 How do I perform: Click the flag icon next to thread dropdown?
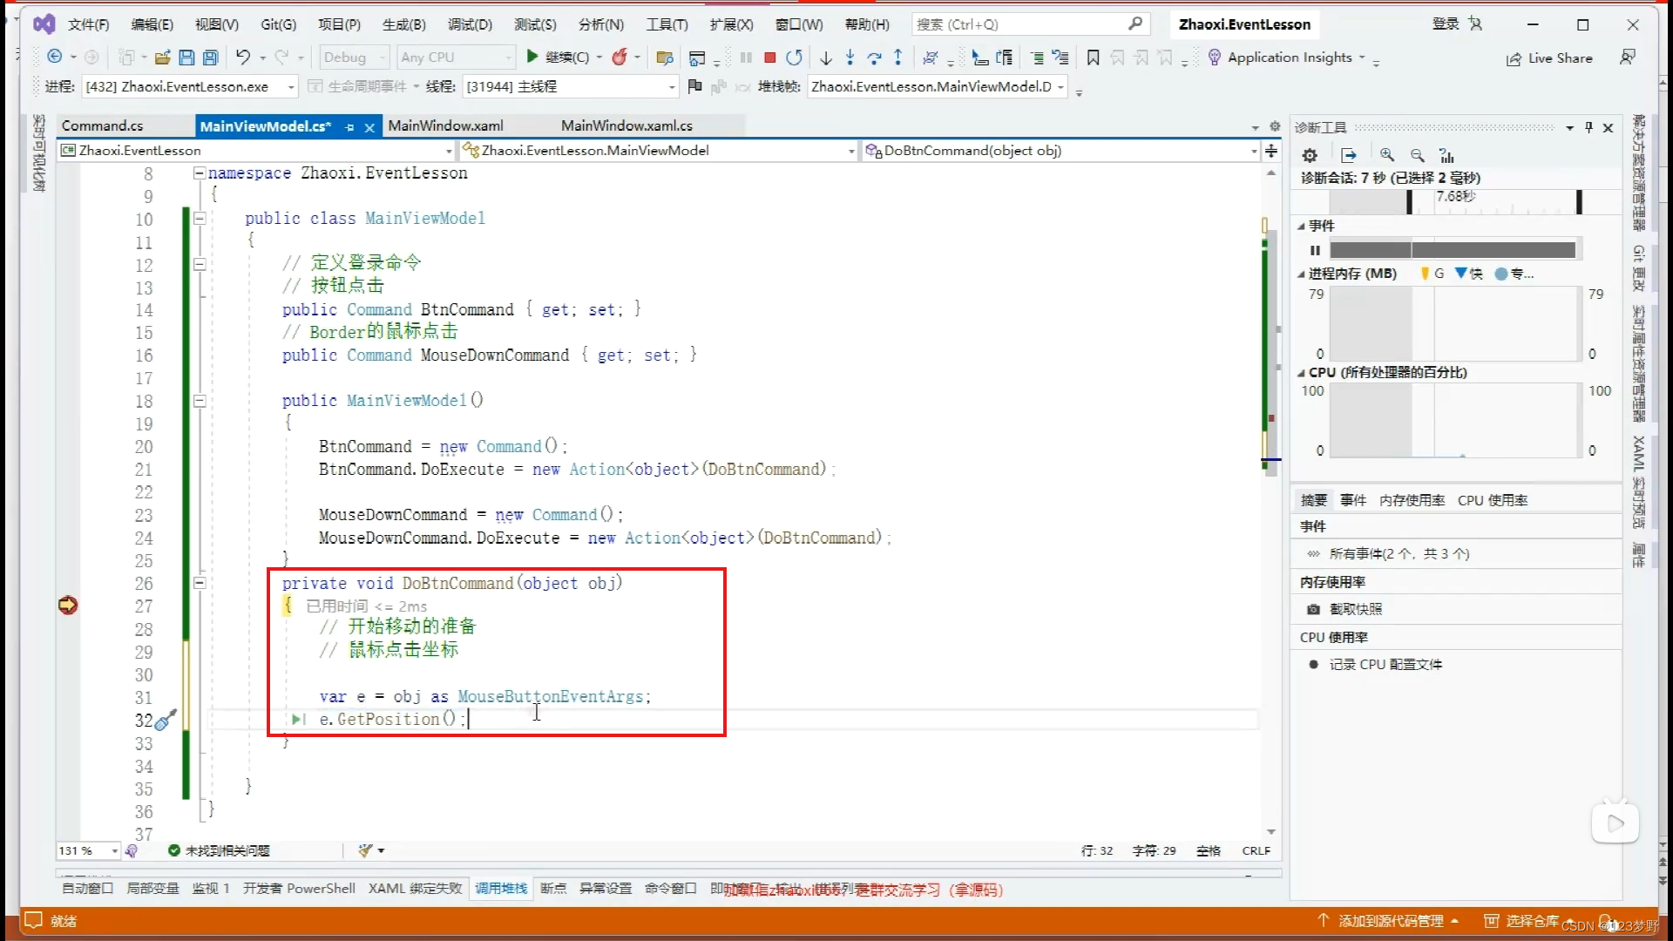[x=694, y=86]
